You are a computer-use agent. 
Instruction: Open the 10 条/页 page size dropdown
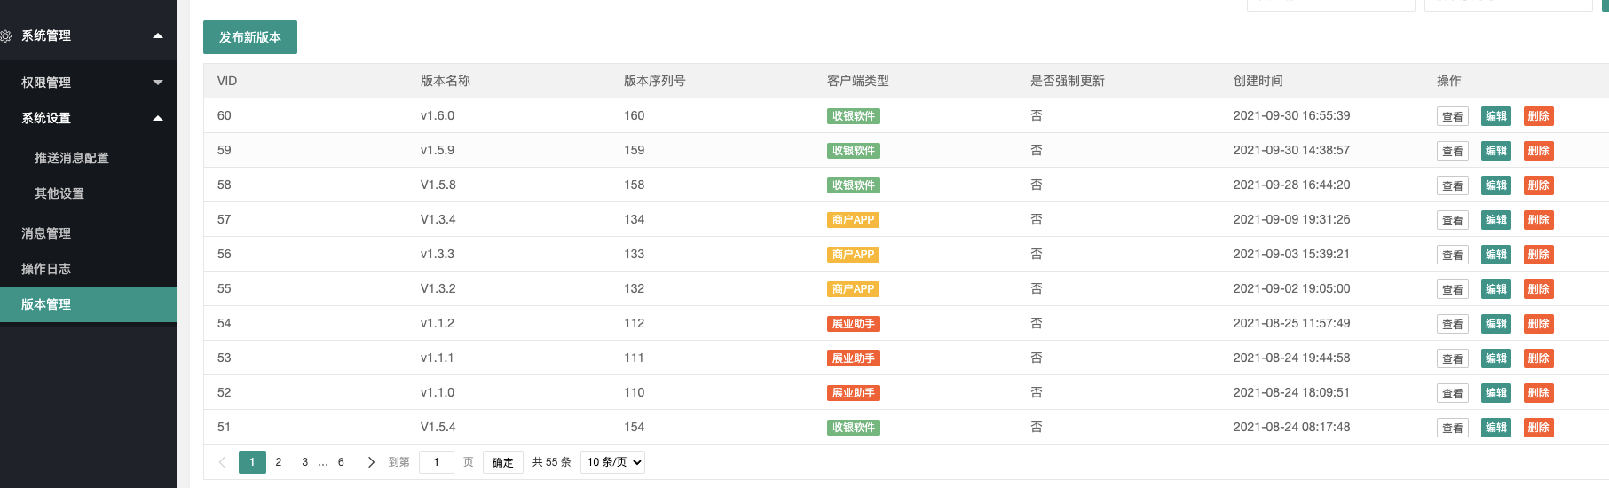612,462
